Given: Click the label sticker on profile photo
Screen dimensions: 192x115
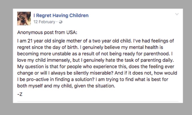Looking at the screenshot, I should (22, 18).
